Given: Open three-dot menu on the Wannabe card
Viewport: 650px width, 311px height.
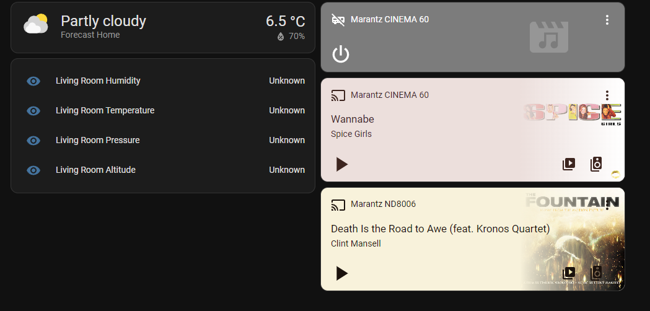Looking at the screenshot, I should click(x=607, y=95).
